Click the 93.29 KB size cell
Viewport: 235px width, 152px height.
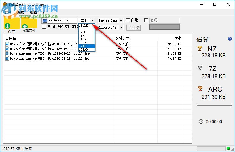pos(174,58)
